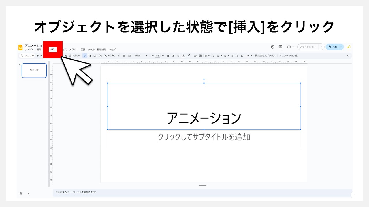Clear text formatting

pyautogui.click(x=242, y=55)
